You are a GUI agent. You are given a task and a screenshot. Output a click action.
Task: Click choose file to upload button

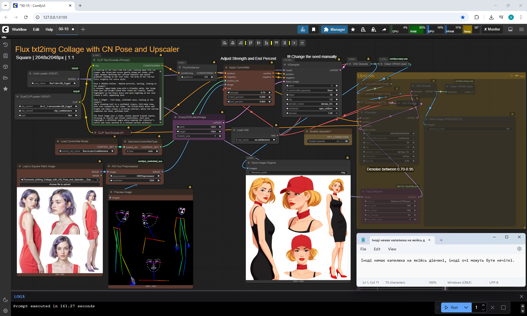click(60, 184)
